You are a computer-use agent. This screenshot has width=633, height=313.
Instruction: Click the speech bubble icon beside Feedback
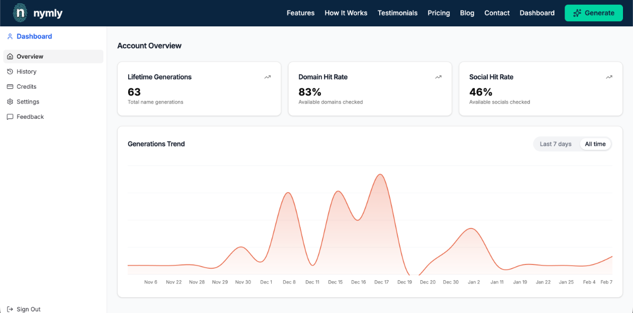point(10,117)
